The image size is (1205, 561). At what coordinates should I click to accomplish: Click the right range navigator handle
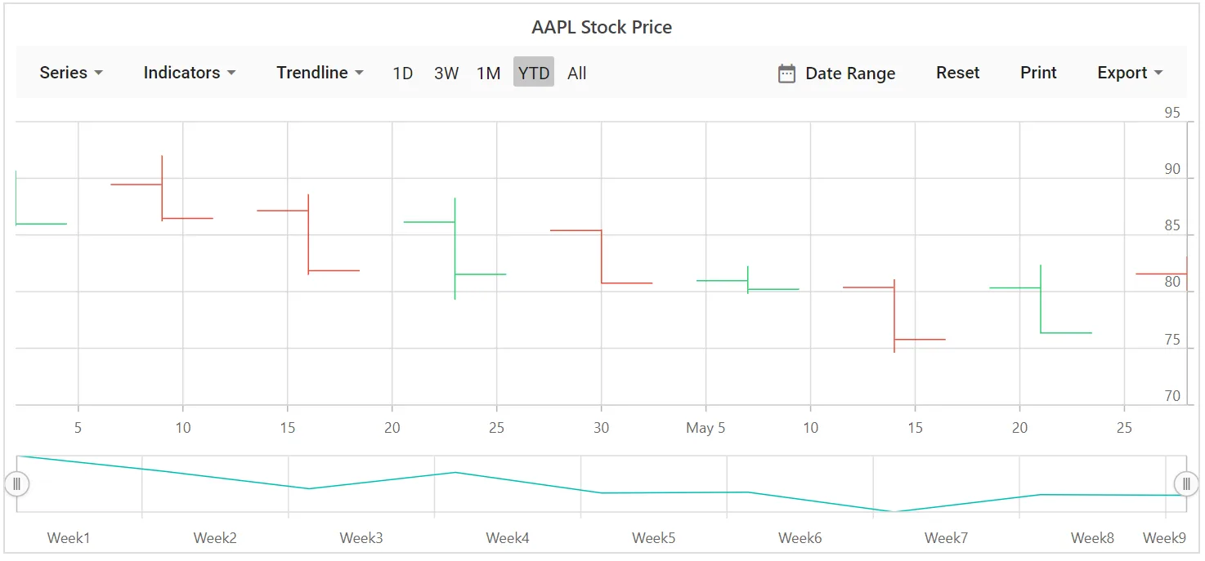pyautogui.click(x=1186, y=484)
